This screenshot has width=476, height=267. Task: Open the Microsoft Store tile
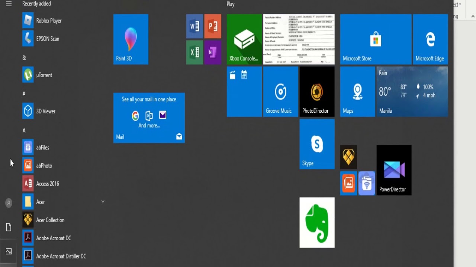coord(376,39)
